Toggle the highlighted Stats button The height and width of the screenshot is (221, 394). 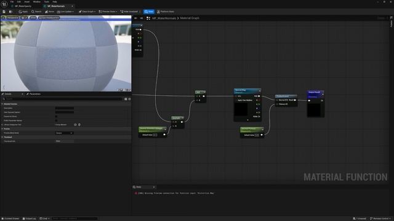pyautogui.click(x=149, y=12)
